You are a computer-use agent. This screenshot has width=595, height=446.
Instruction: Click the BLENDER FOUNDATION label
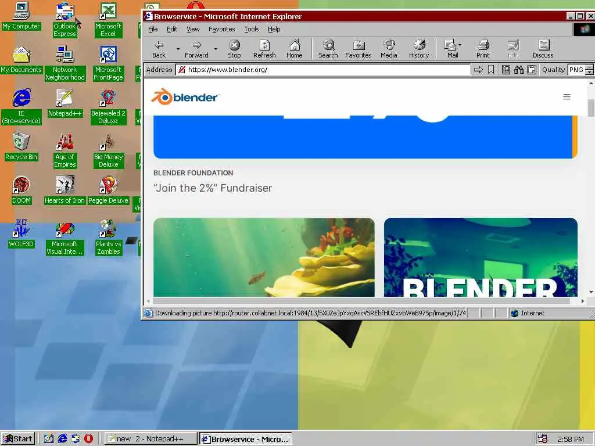pos(193,173)
